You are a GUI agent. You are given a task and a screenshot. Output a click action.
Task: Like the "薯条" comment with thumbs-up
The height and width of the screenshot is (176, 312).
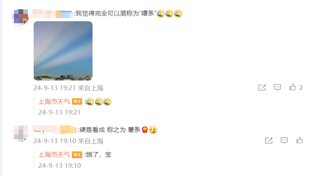tap(300, 140)
